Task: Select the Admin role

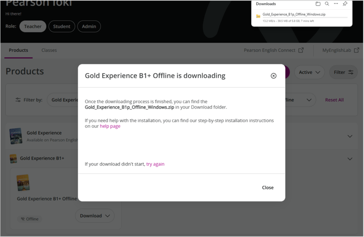Action: pos(89,27)
